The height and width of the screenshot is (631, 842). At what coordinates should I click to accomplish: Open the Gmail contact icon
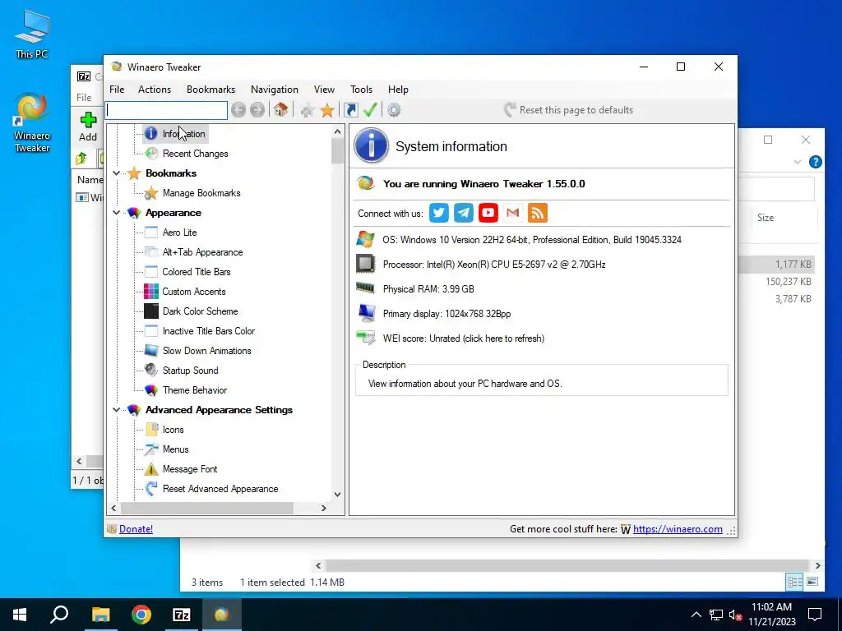[513, 213]
